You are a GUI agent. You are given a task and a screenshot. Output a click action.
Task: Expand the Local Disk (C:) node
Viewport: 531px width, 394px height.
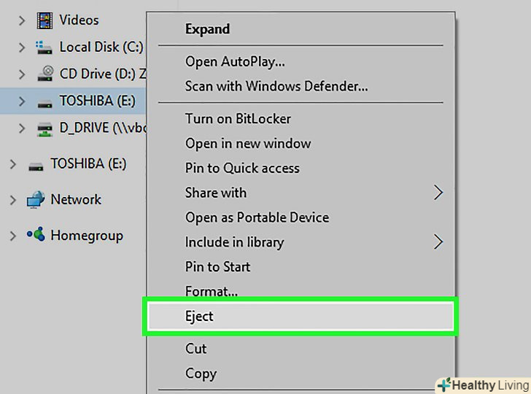[x=22, y=47]
